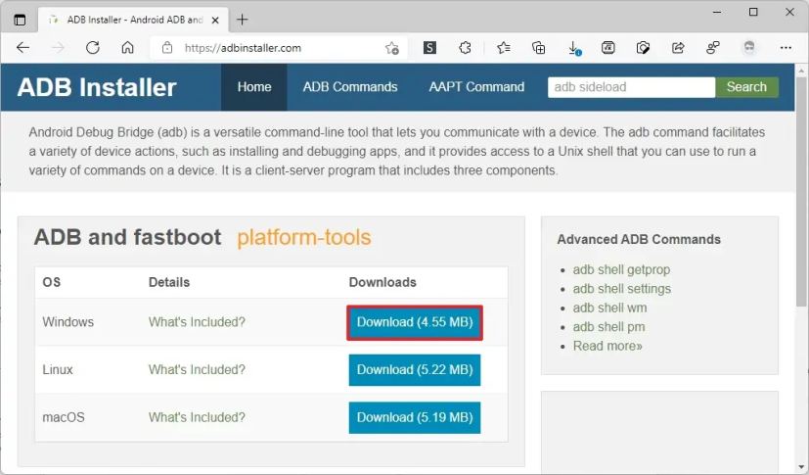Open the Settings and more menu
809x475 pixels.
786,48
